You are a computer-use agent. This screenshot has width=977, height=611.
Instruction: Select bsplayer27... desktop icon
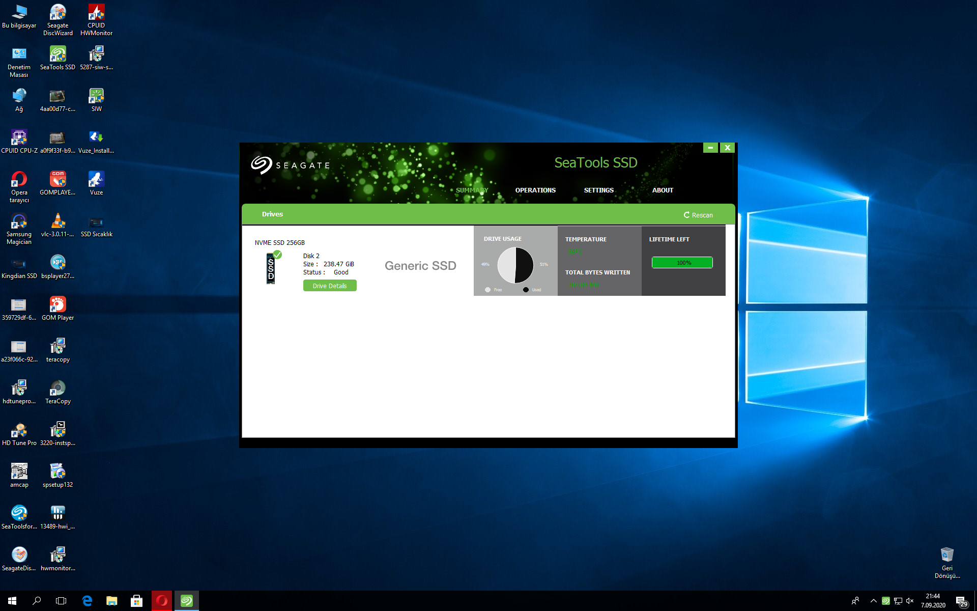click(58, 267)
